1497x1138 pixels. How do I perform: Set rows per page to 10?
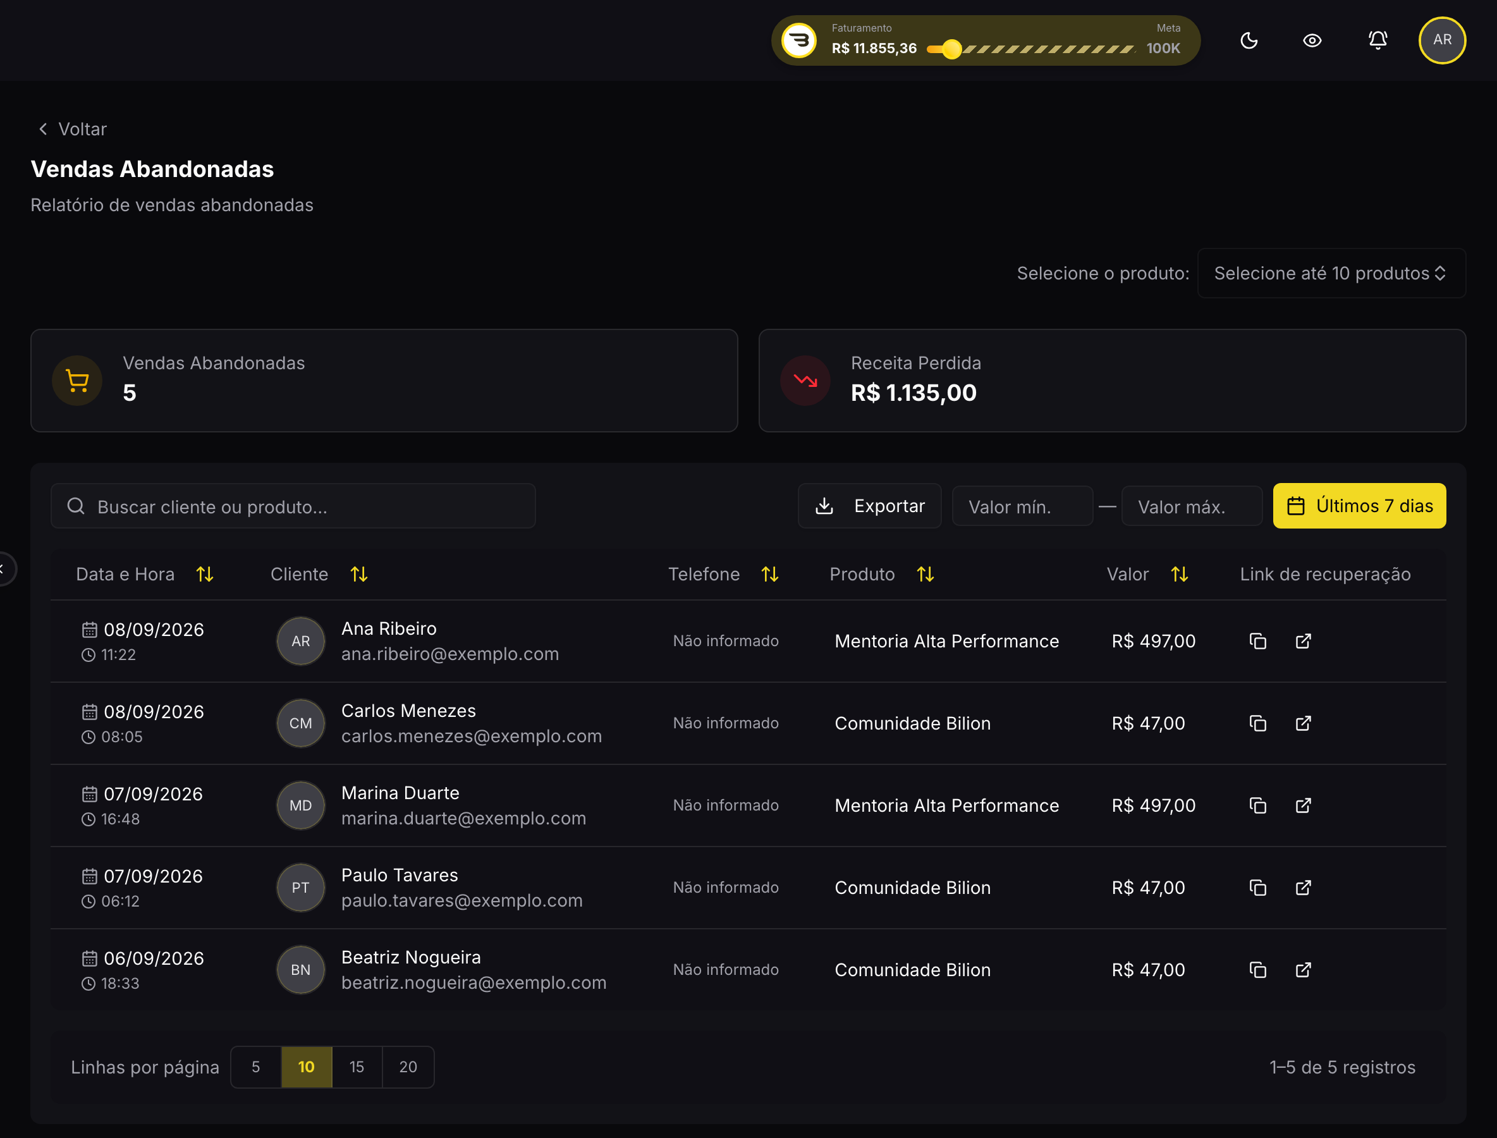(306, 1067)
